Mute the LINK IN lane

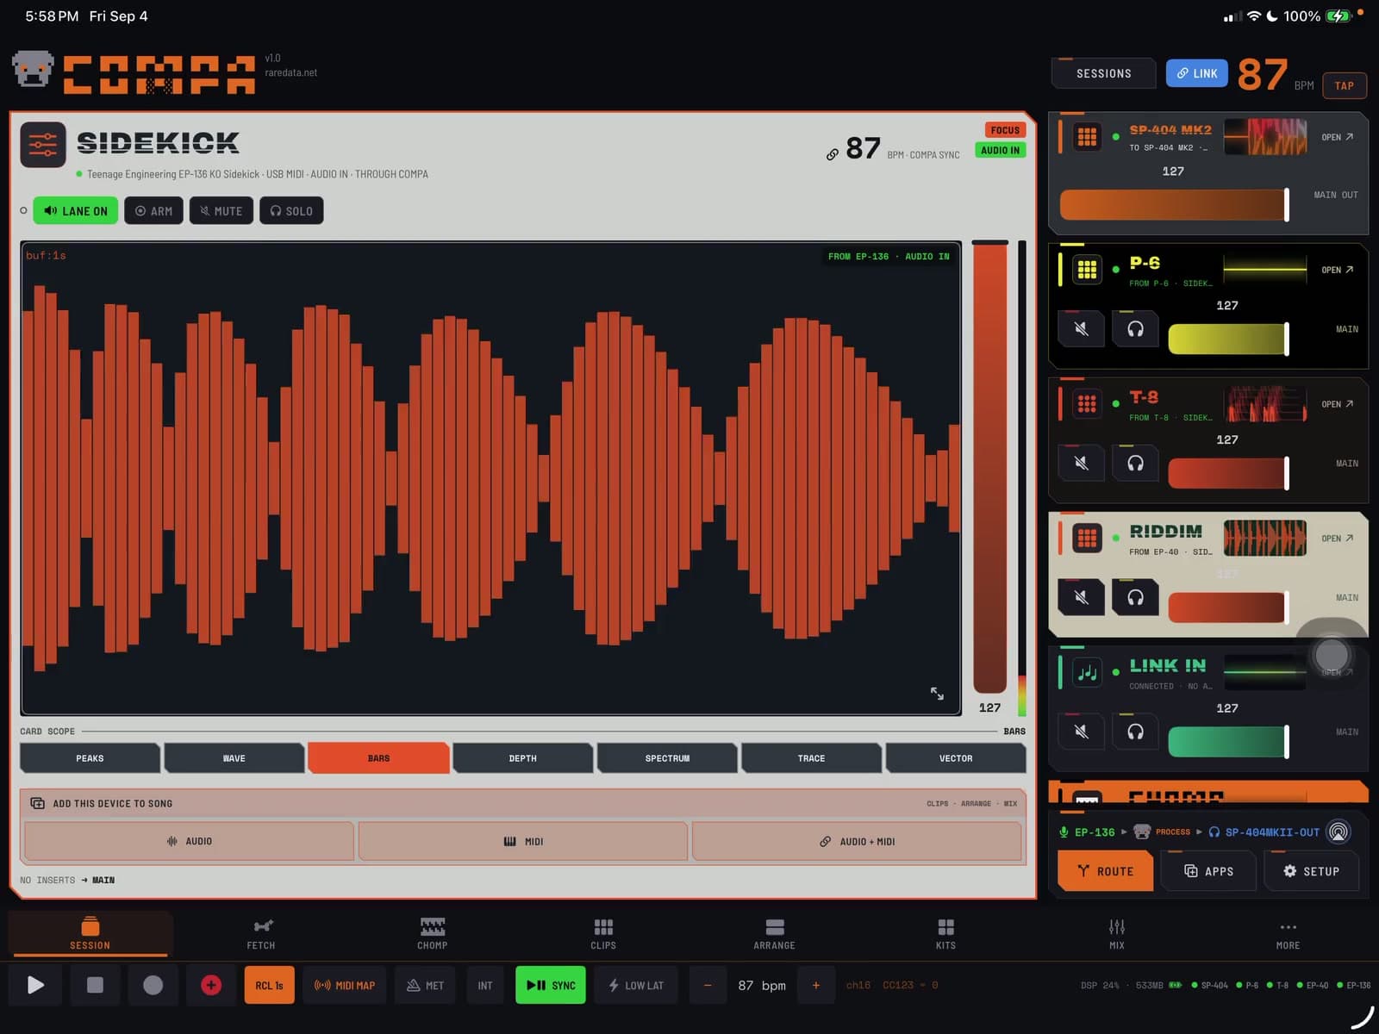1082,732
